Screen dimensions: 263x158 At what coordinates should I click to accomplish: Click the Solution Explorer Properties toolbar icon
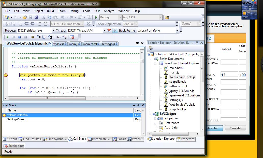pyautogui.click(x=151, y=49)
